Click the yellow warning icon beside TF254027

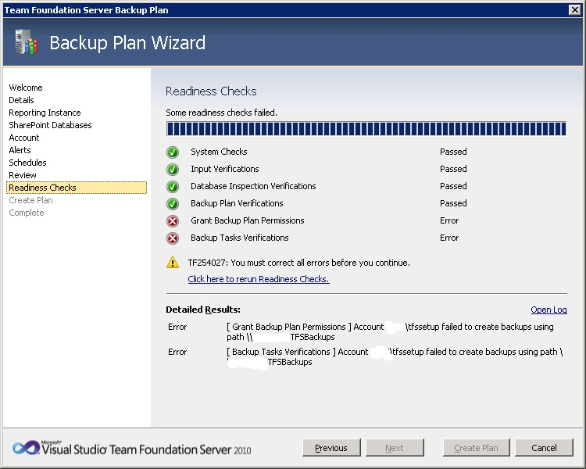(173, 263)
